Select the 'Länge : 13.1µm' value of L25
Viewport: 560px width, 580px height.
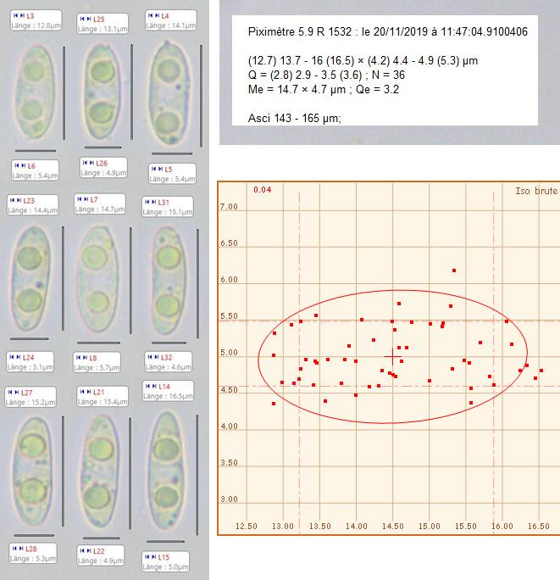[x=103, y=29]
